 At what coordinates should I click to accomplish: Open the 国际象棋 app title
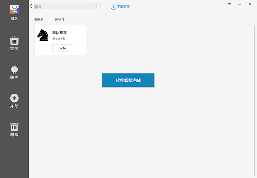click(x=59, y=33)
